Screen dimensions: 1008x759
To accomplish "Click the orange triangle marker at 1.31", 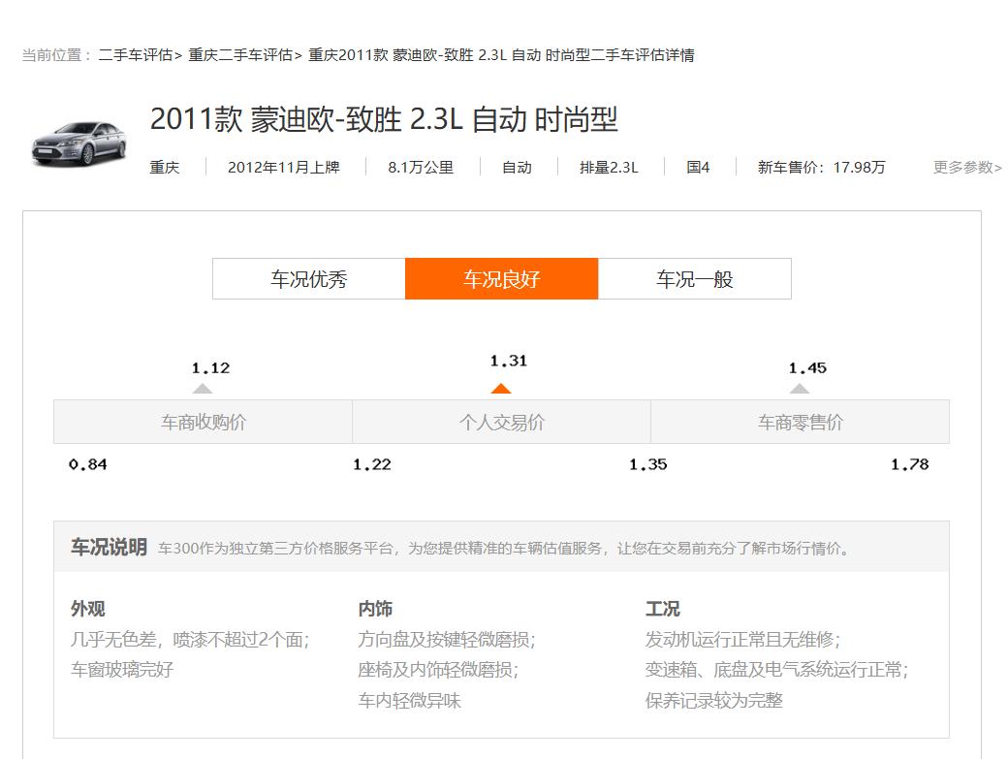I will click(x=500, y=389).
